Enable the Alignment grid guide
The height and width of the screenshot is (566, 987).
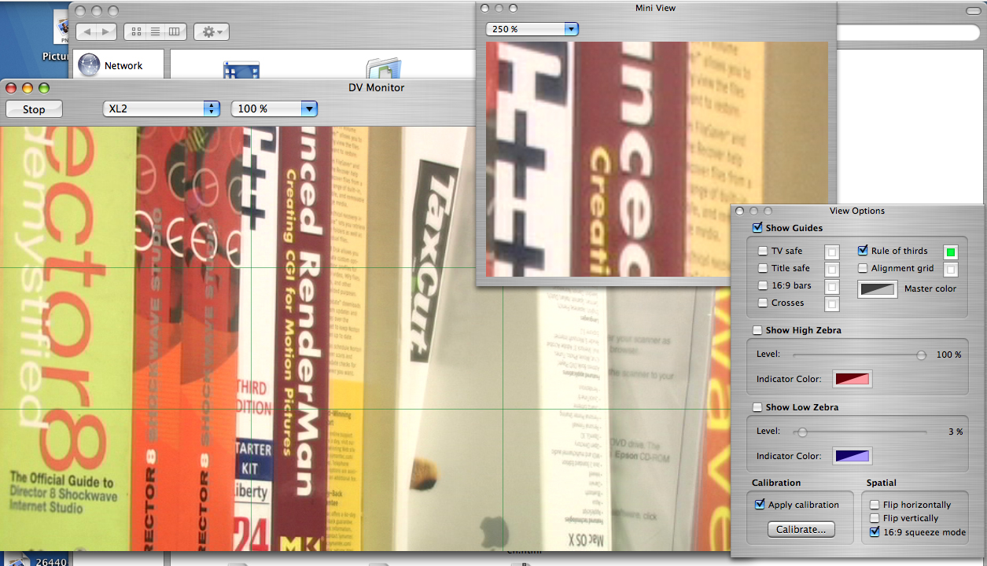[x=863, y=269]
